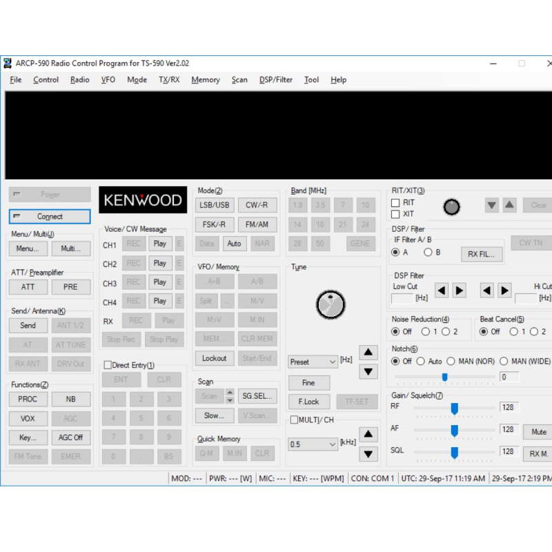Click Tune step down arrow

pyautogui.click(x=368, y=371)
